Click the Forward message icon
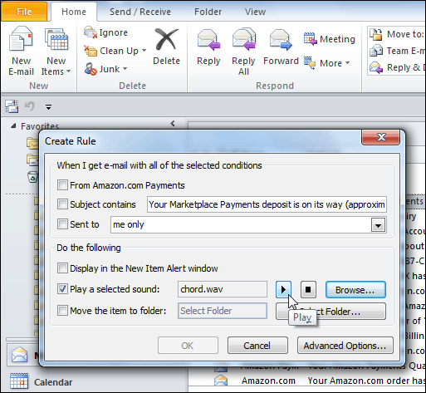426x393 pixels. (x=281, y=40)
